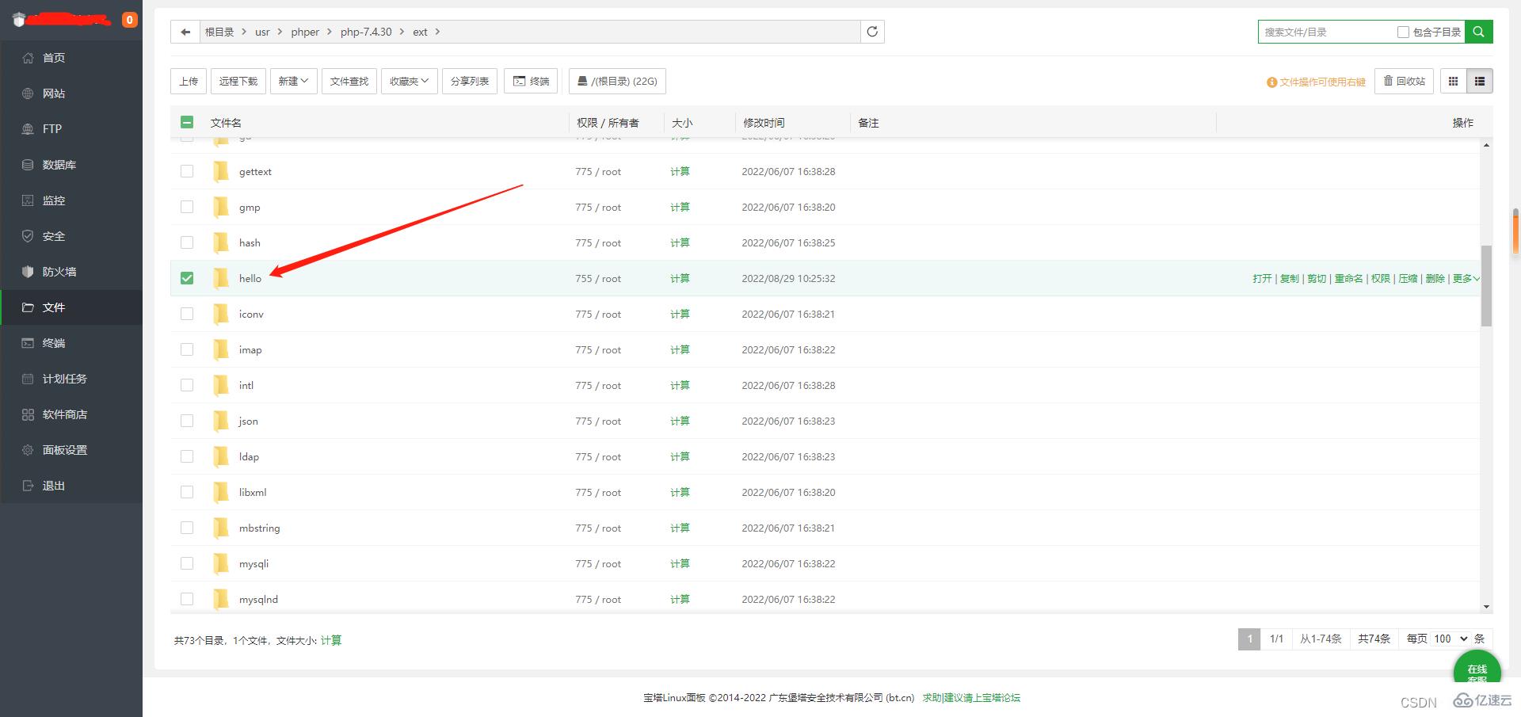Viewport: 1521px width, 717px height.
Task: Open the mysqli folder icon
Action: [221, 563]
